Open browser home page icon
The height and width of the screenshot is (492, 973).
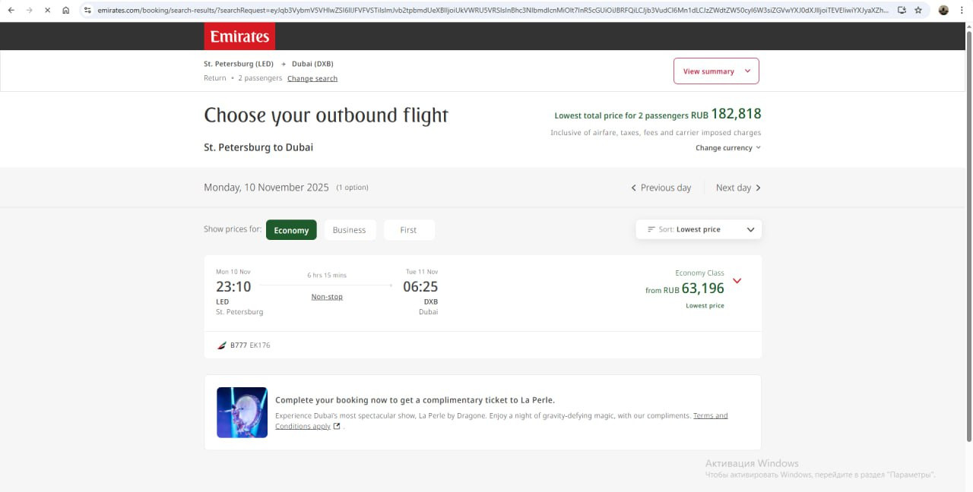66,11
